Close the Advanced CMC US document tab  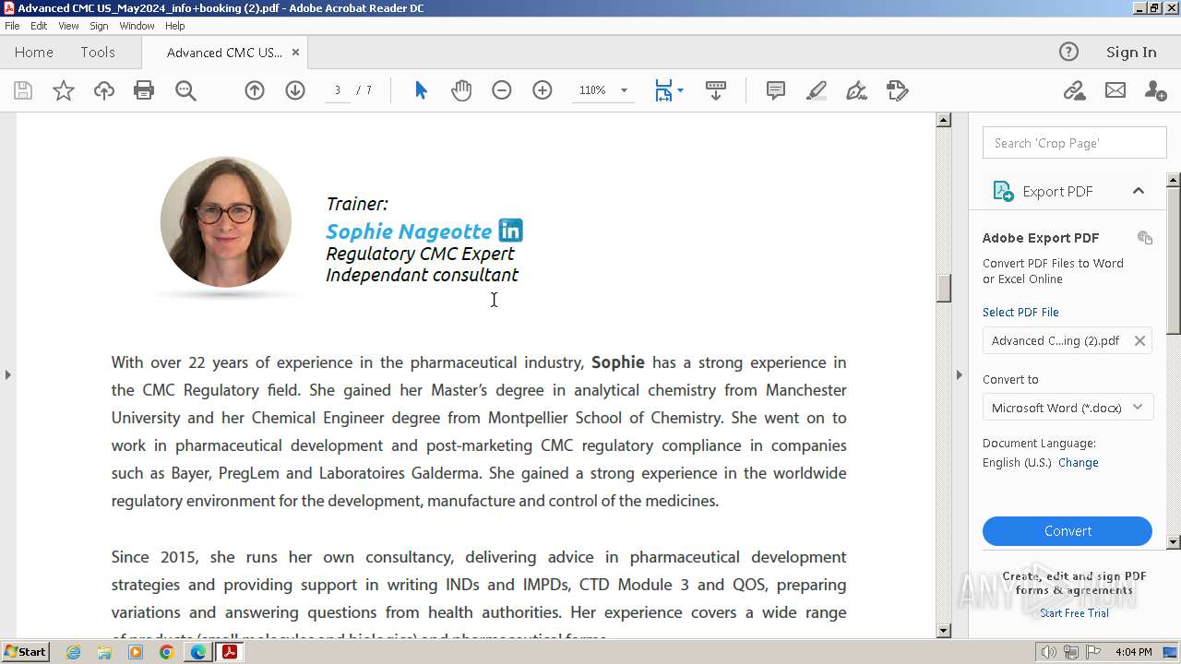point(295,53)
